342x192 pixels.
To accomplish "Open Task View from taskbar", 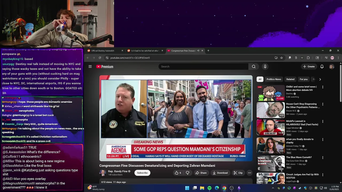I will pos(195,188).
